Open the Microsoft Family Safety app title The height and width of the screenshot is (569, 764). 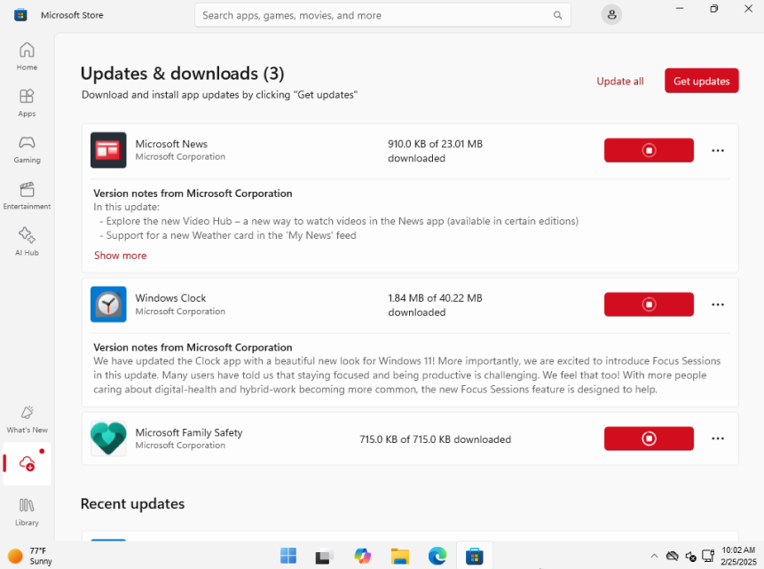[x=189, y=432]
